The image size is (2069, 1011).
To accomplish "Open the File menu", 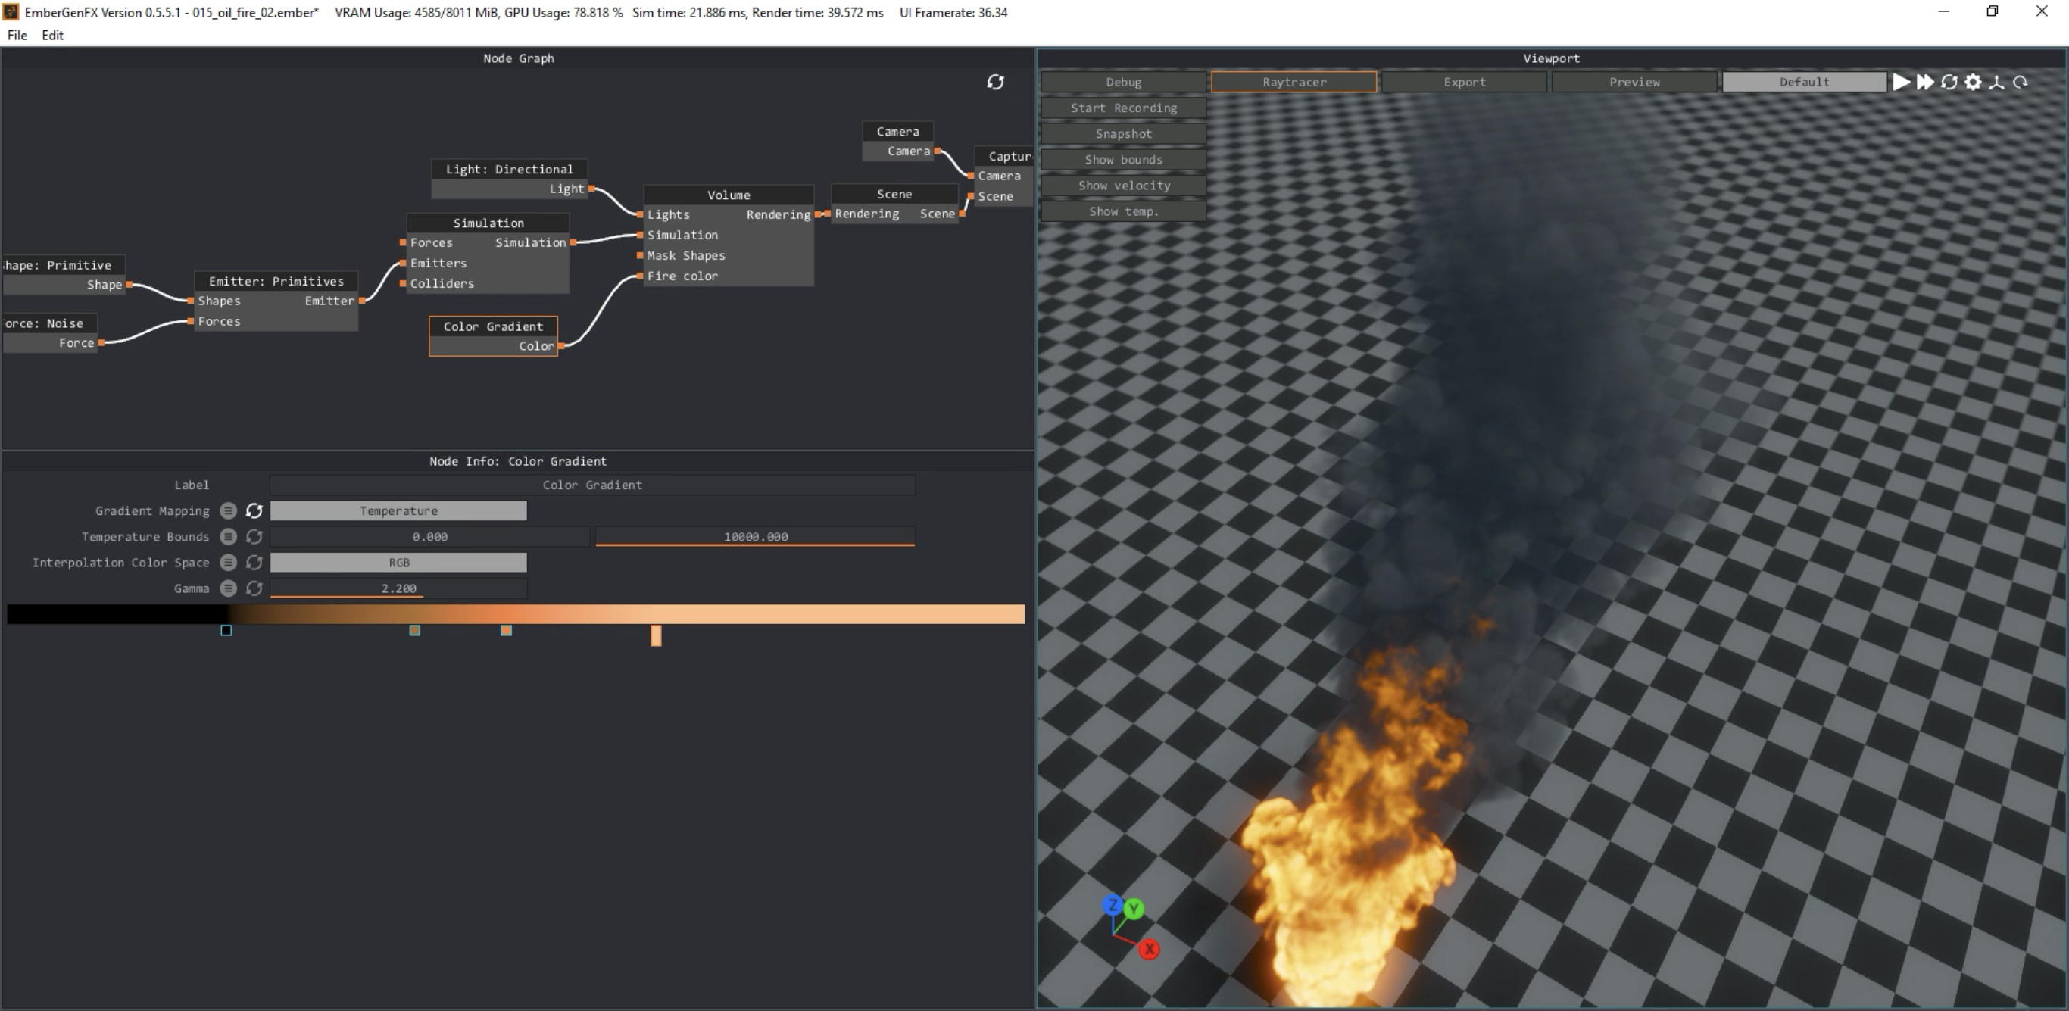I will point(17,36).
